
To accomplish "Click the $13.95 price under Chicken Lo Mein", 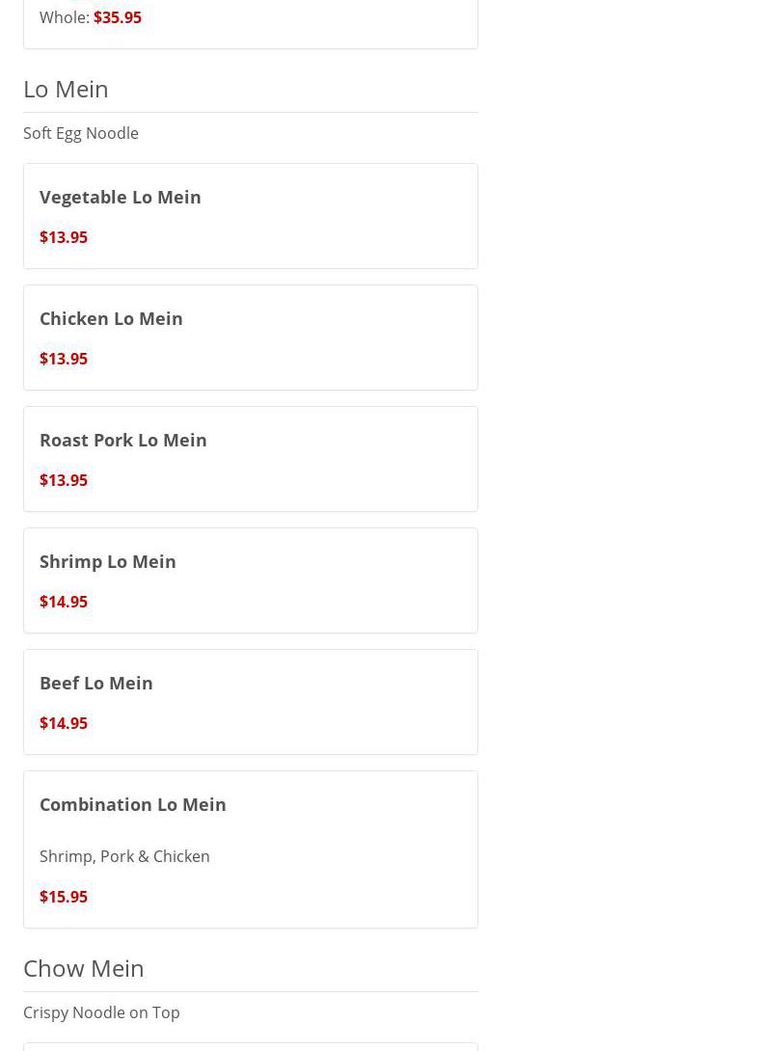I will coord(64,359).
